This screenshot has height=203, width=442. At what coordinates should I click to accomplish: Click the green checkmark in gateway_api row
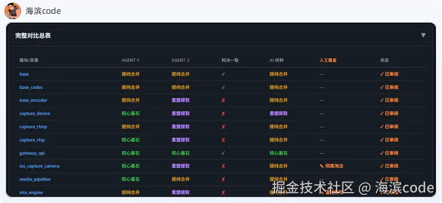click(223, 153)
